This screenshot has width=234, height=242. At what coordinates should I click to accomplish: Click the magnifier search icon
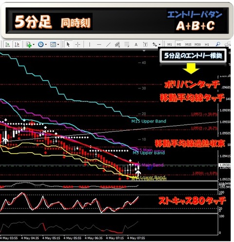pyautogui.click(x=218, y=44)
